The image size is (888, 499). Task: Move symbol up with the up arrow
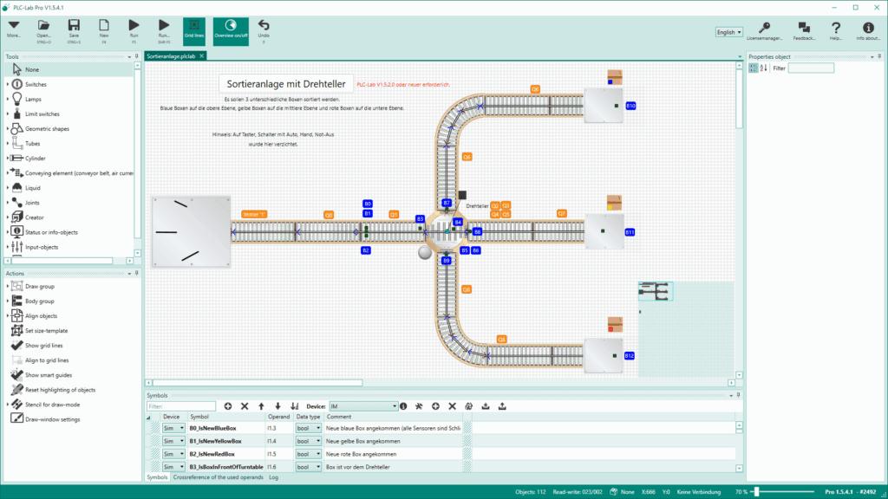(x=261, y=406)
